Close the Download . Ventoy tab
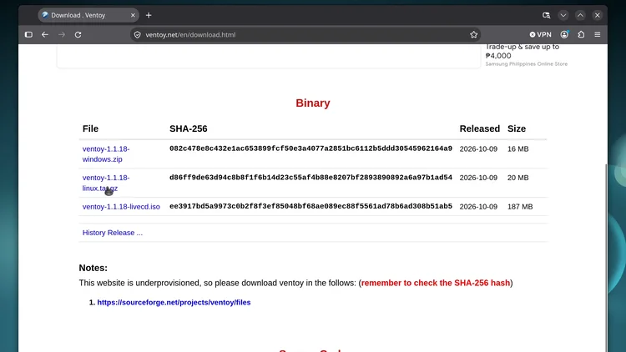 tap(133, 15)
